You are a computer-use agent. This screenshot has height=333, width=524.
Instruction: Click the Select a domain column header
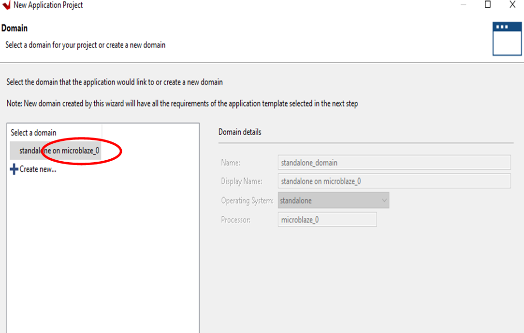34,133
